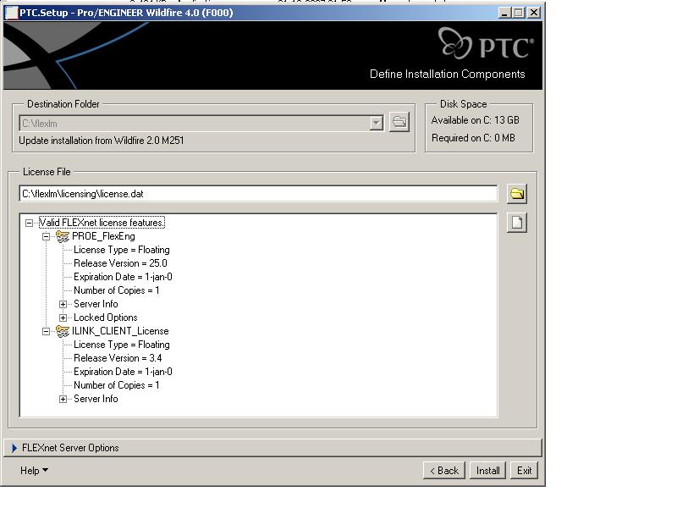This screenshot has width=677, height=508.
Task: Click the 'Available on C: 13 GB' text
Action: click(x=475, y=120)
